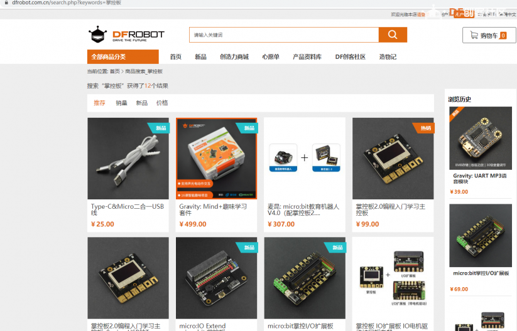Open Type-C&Micro USB cable product image
The height and width of the screenshot is (331, 517).
click(x=128, y=158)
